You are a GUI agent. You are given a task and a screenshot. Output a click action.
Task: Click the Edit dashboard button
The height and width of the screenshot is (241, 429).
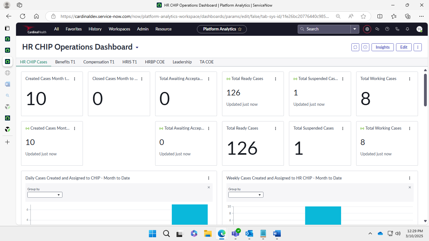404,47
